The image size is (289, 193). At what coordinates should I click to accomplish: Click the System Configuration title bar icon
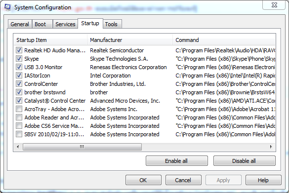(x=8, y=7)
